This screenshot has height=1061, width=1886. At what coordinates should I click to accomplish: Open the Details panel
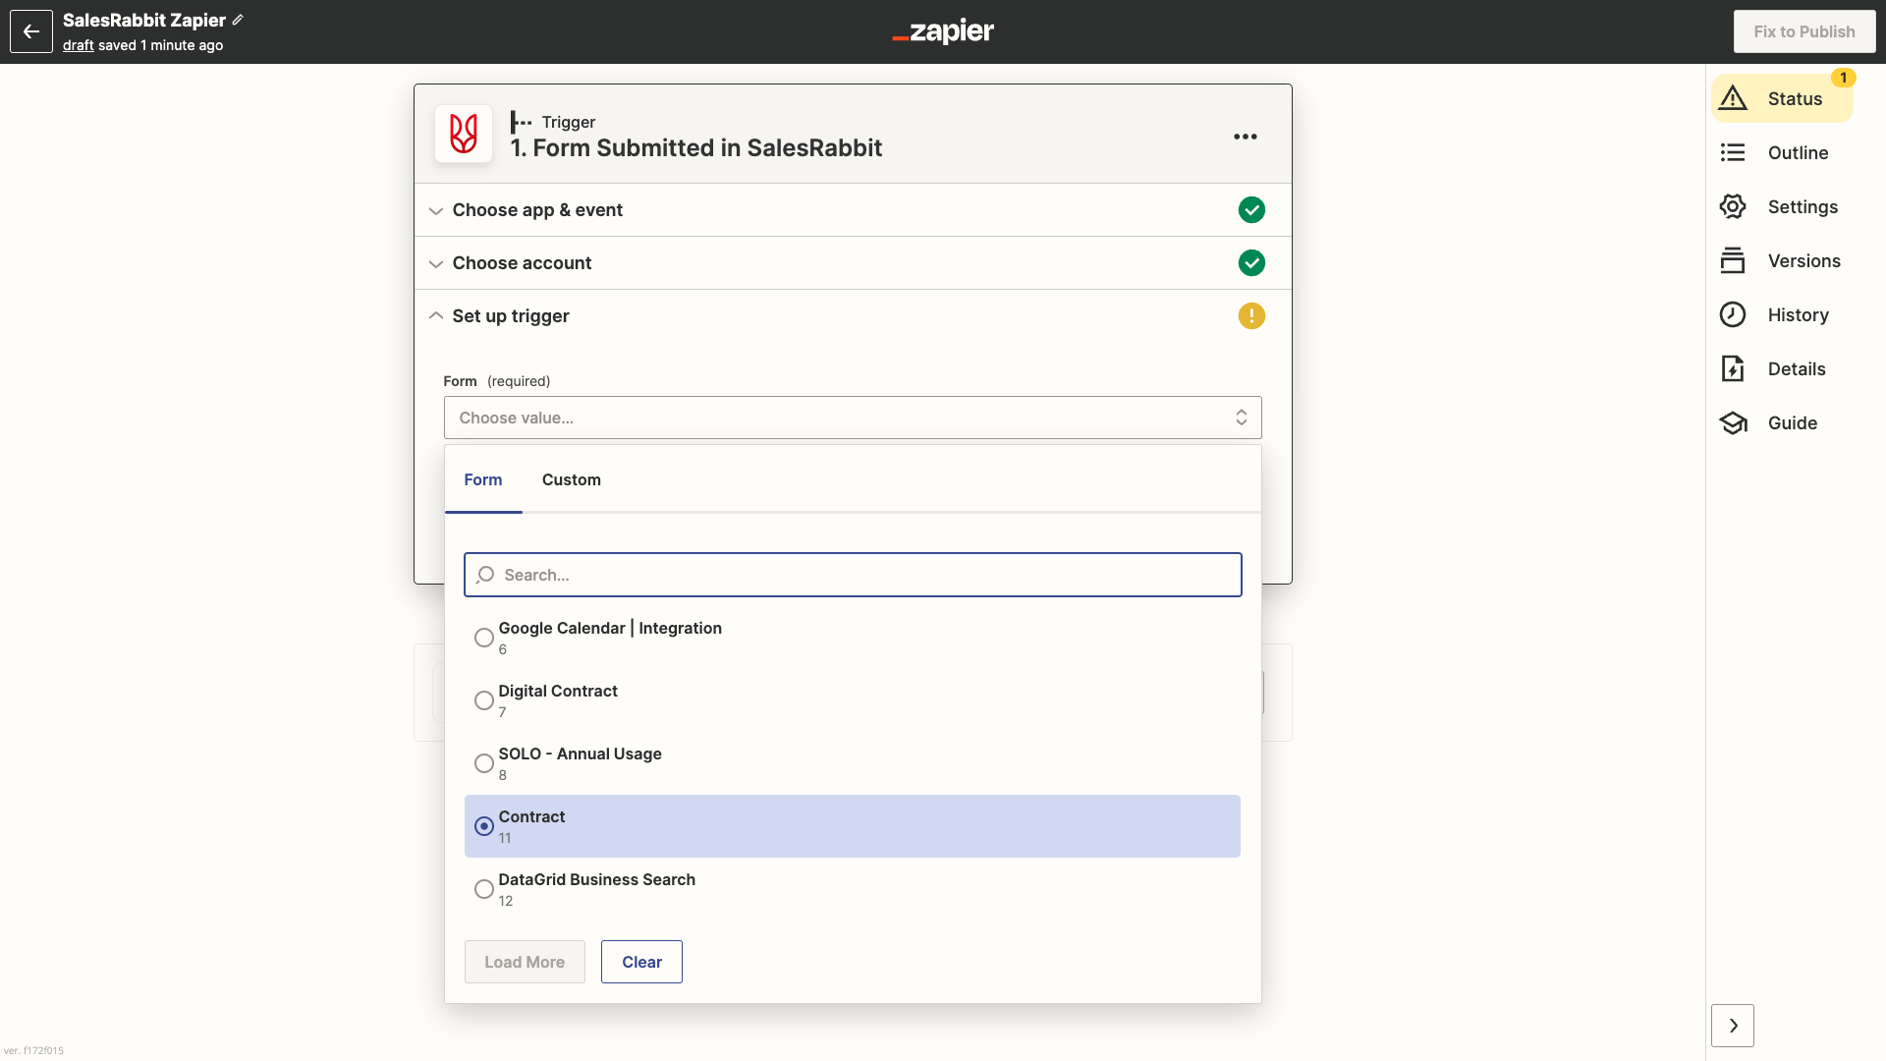[1782, 368]
